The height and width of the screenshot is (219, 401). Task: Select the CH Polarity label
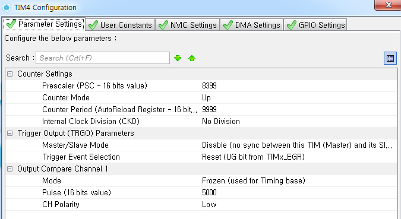61,204
